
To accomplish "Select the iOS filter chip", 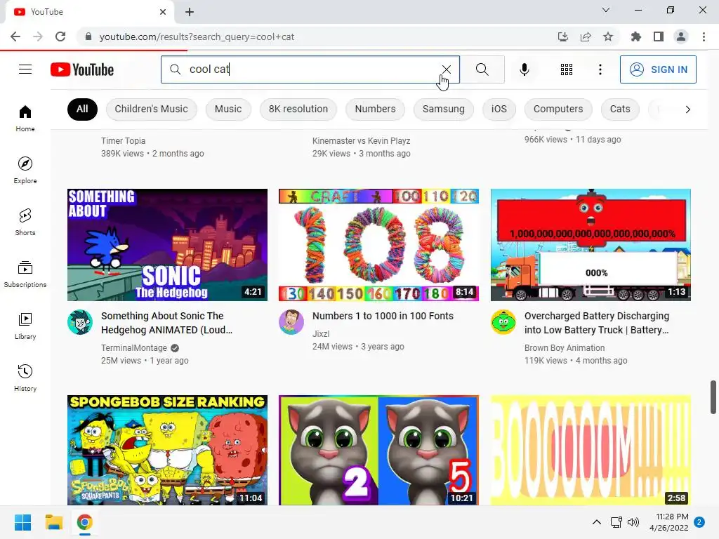I will point(499,109).
